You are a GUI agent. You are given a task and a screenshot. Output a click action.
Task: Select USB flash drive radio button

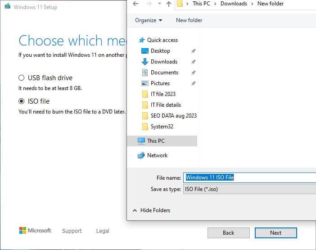coord(21,78)
